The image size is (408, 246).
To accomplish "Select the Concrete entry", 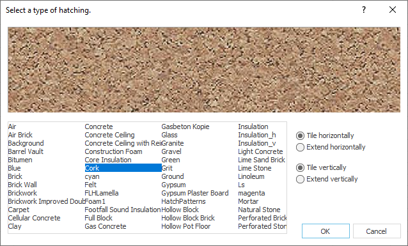I will (98, 127).
